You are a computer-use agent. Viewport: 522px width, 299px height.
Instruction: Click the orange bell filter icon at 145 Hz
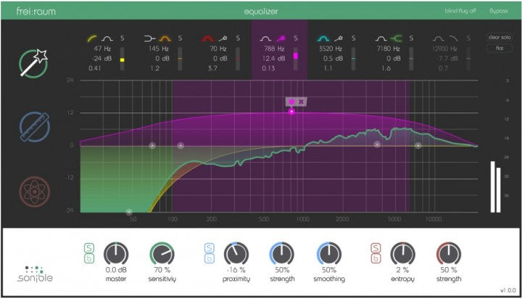tap(164, 36)
